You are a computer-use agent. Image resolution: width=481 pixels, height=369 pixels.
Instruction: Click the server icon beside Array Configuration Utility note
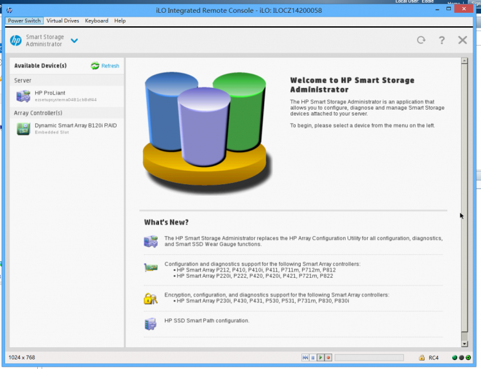[151, 241]
